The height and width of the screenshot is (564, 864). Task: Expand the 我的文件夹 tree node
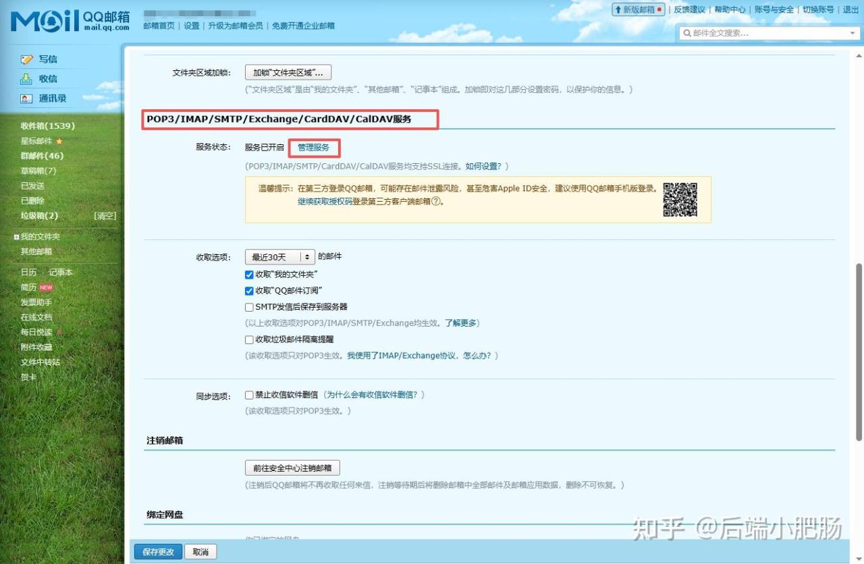point(16,237)
